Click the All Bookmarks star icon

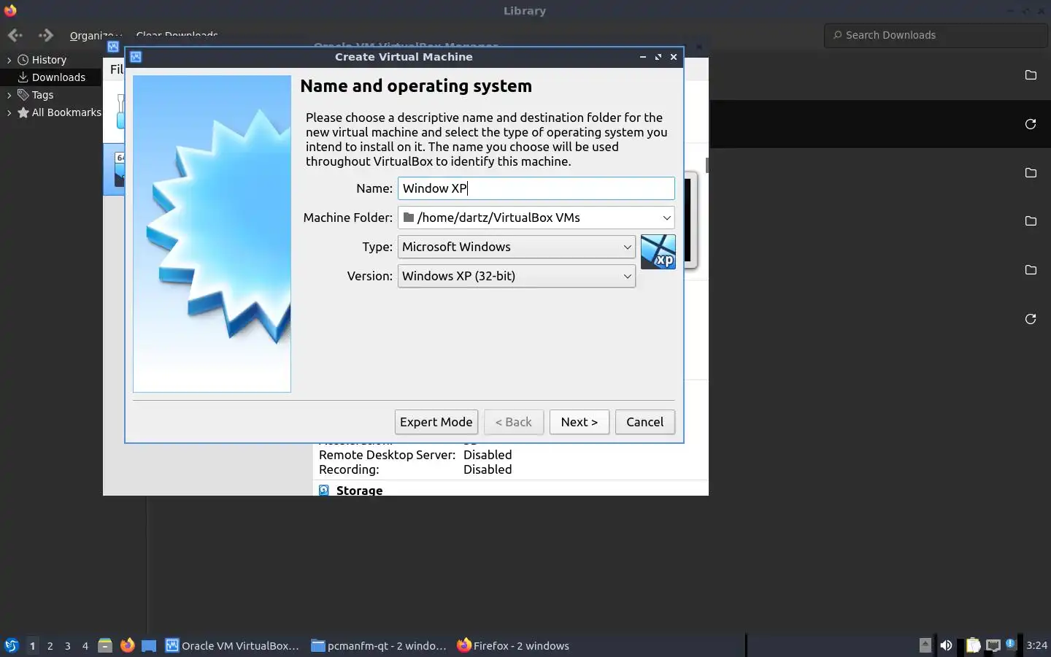click(x=23, y=112)
